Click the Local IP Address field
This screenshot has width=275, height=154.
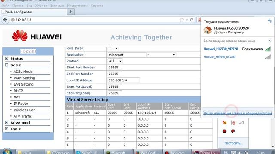(123, 80)
